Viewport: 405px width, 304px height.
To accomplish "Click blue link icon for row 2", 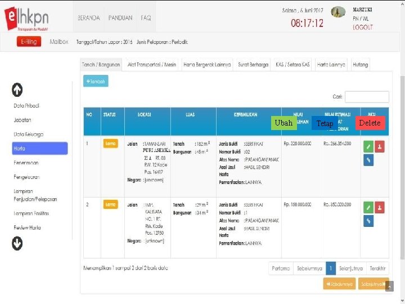I will coord(368,221).
